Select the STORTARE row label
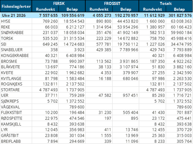The height and width of the screenshot is (144, 193). click(x=10, y=90)
